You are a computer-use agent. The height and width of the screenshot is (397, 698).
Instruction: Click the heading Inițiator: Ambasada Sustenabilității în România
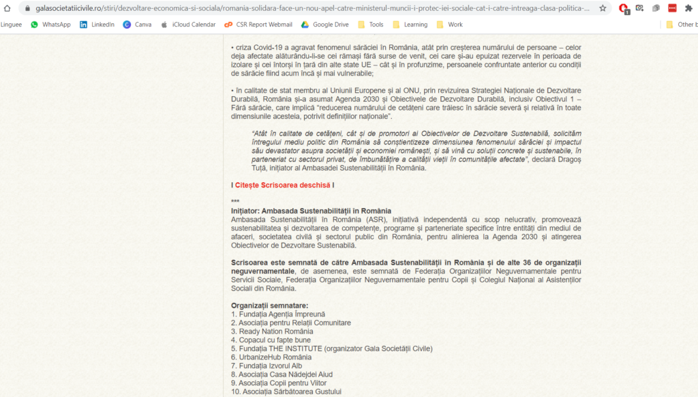coord(311,211)
